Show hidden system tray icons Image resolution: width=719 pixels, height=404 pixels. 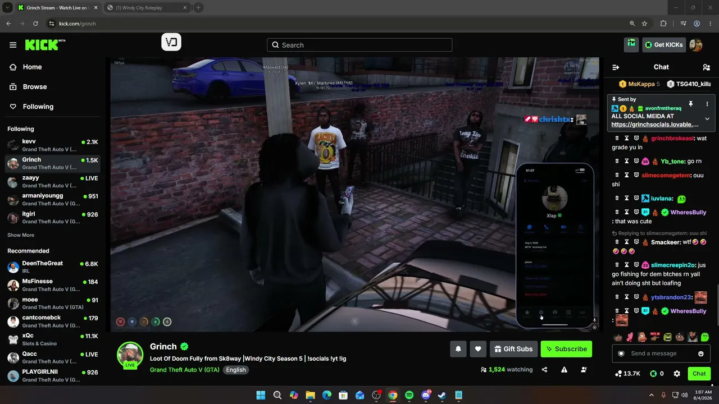[652, 396]
